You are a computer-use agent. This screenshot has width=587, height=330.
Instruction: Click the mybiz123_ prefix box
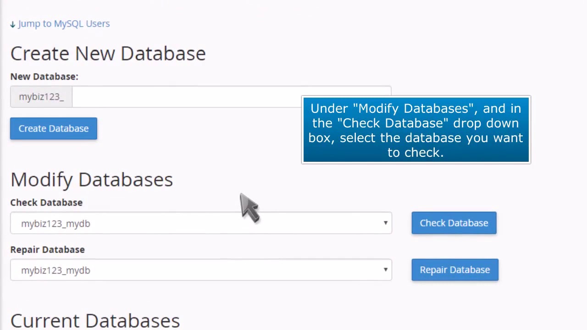(41, 97)
